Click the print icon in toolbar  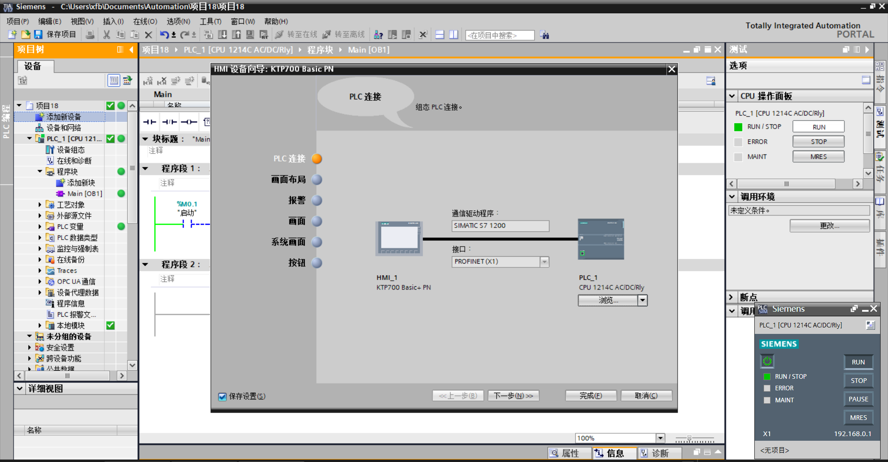pyautogui.click(x=91, y=35)
